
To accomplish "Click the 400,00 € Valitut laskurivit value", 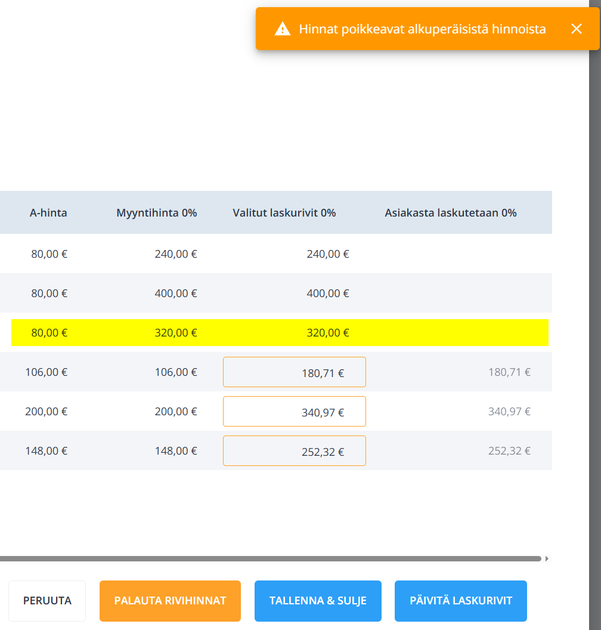I will [x=328, y=294].
